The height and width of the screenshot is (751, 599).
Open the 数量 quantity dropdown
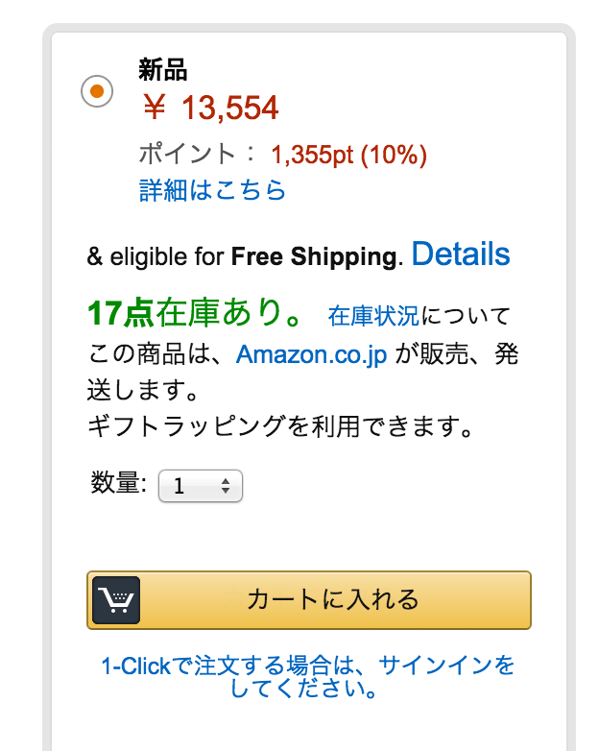pyautogui.click(x=201, y=486)
